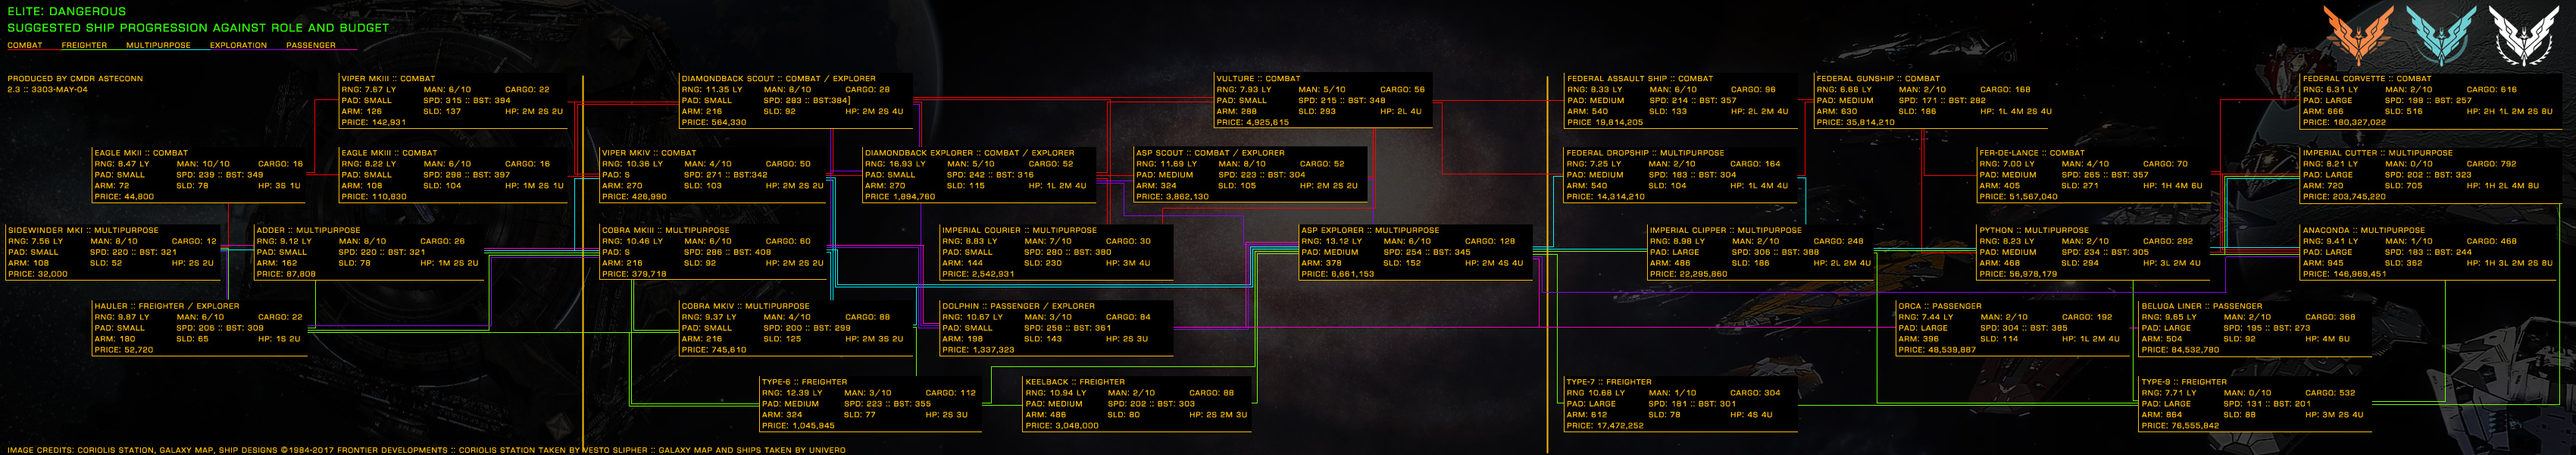Image resolution: width=2576 pixels, height=455 pixels.
Task: Click "TYPE-7 :: FREIGHTER" card title
Action: [1609, 382]
